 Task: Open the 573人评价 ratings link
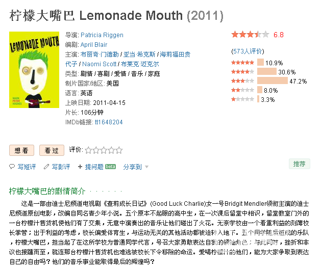[x=248, y=51]
